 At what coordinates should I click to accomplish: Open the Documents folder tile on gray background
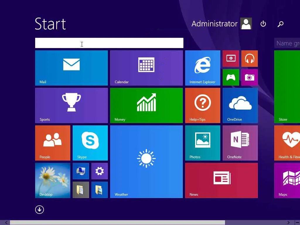[81, 190]
